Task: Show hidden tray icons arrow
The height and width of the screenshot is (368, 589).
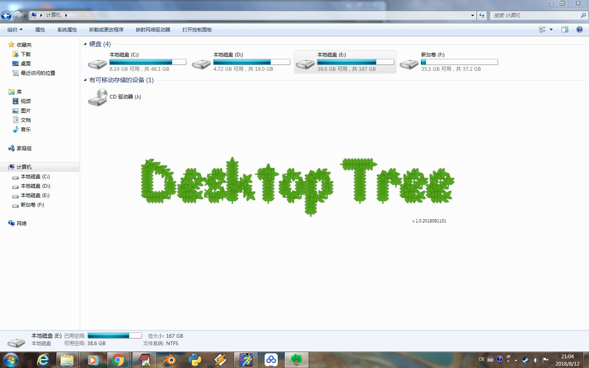Action: point(516,360)
